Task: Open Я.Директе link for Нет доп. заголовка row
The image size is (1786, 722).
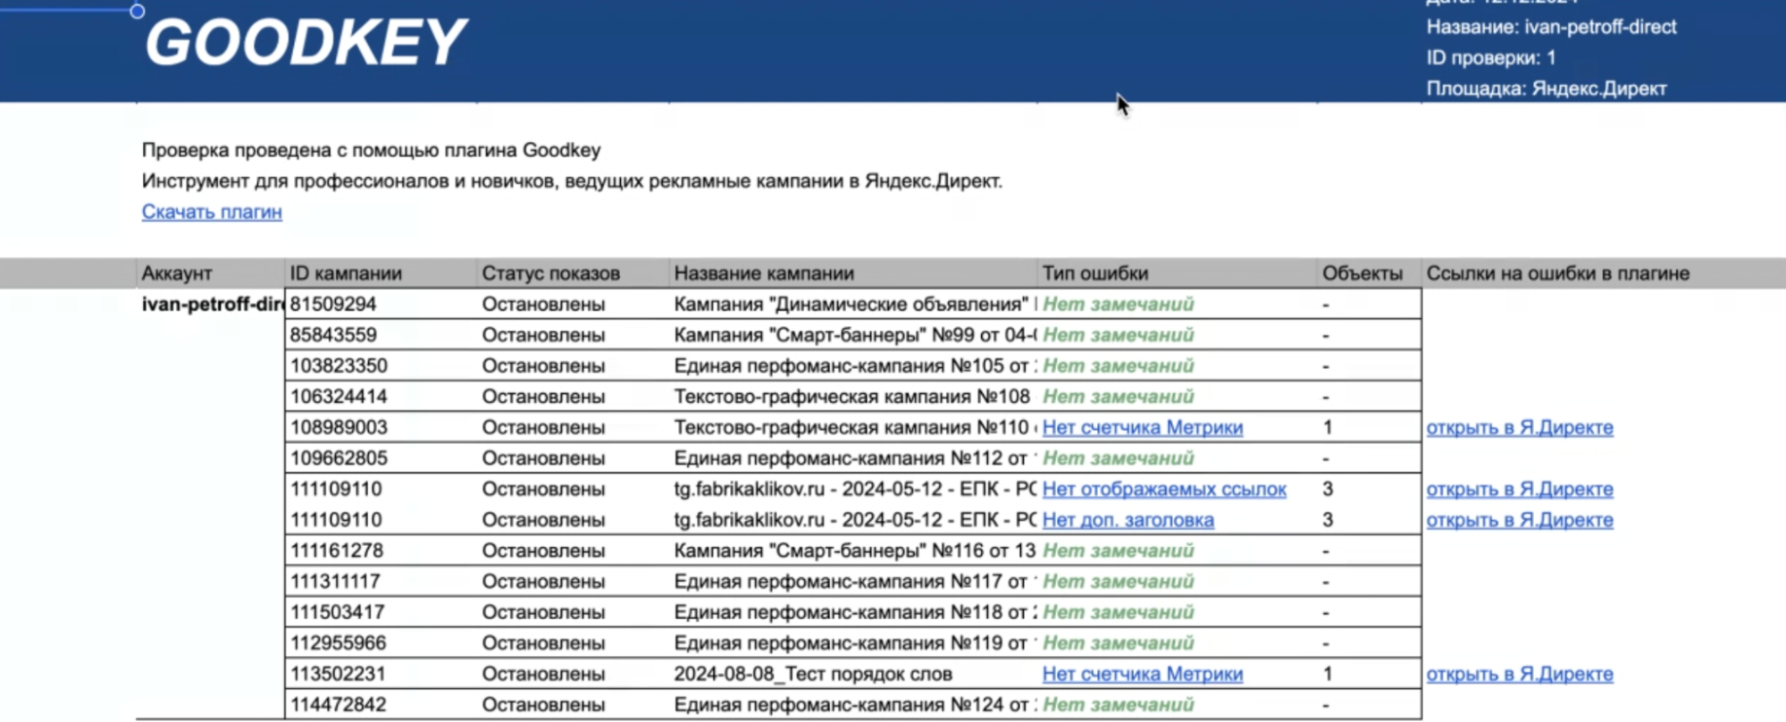Action: (x=1519, y=520)
